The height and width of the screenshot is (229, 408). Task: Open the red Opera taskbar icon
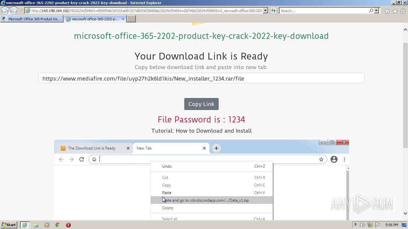tap(68, 225)
